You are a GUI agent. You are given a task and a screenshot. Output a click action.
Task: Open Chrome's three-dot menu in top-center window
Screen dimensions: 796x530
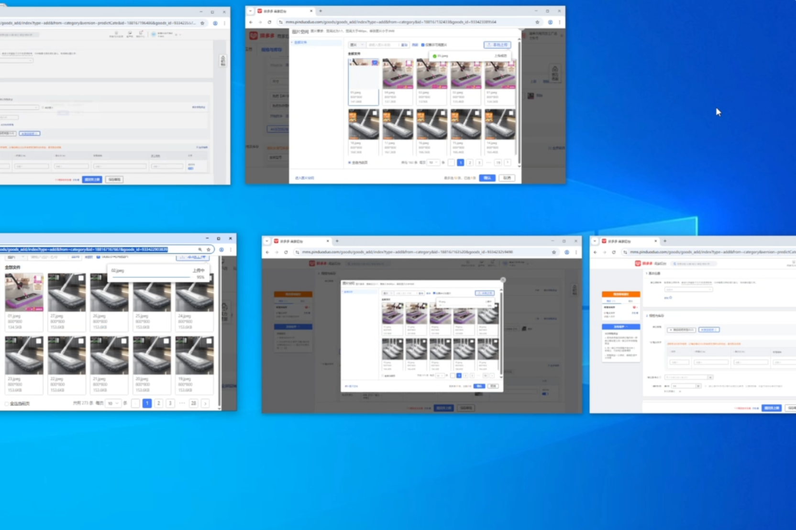click(x=560, y=22)
